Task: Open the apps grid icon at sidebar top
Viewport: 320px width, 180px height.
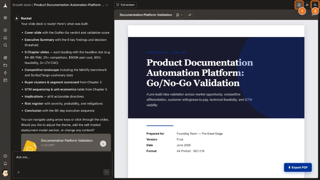Action: tap(5, 18)
